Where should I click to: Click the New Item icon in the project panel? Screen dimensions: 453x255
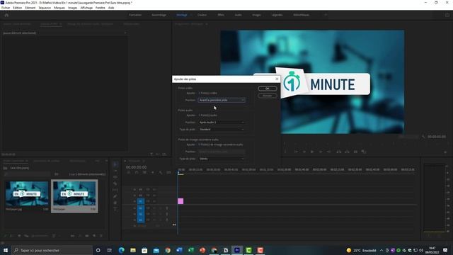coord(94,236)
